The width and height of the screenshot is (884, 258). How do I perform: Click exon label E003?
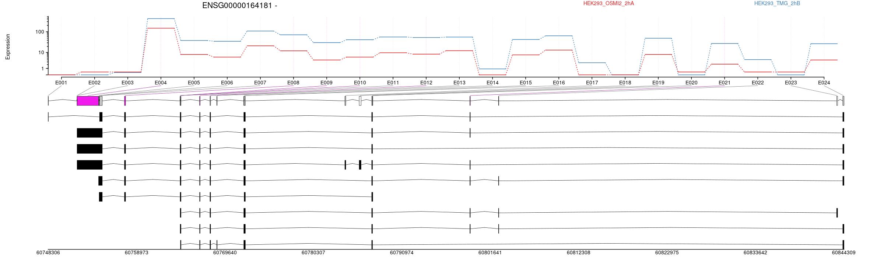pos(127,83)
